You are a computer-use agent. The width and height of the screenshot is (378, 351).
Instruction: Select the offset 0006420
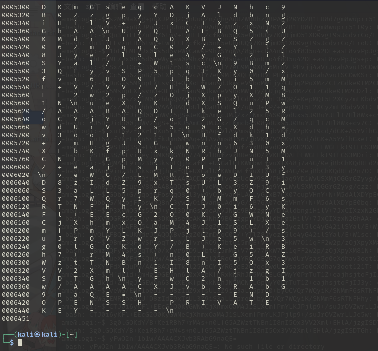coord(16,302)
